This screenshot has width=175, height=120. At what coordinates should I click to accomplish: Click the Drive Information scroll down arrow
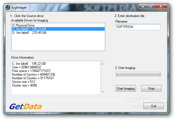(102, 92)
